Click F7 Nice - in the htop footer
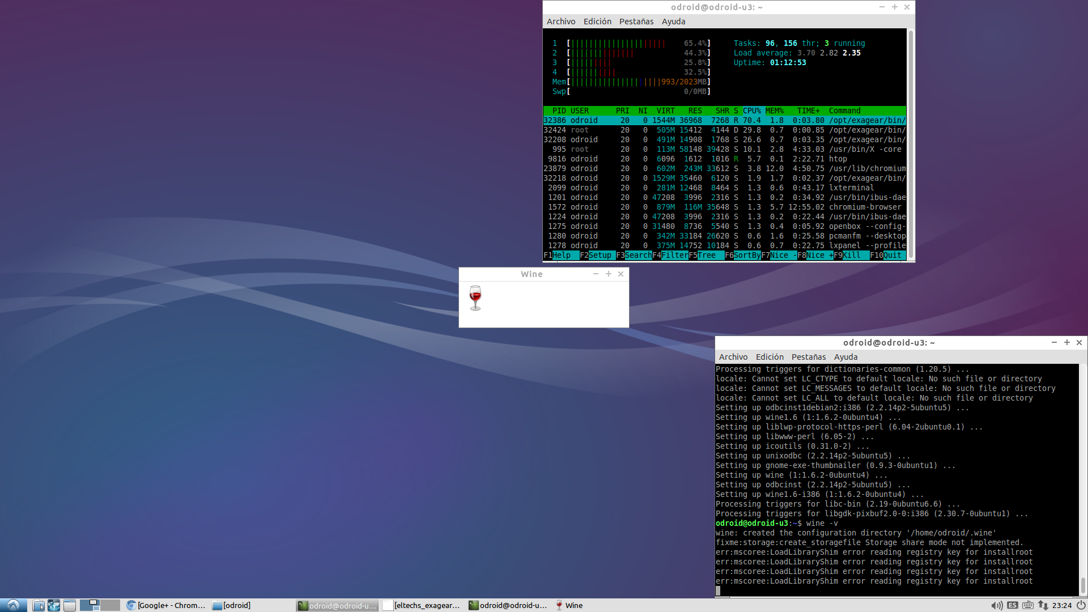 tap(779, 256)
